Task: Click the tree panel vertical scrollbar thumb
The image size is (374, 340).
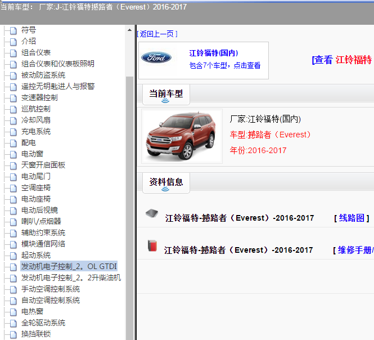Action: (129, 208)
